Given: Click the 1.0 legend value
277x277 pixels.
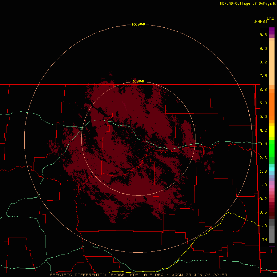Looking at the screenshot, I should pos(263,185).
